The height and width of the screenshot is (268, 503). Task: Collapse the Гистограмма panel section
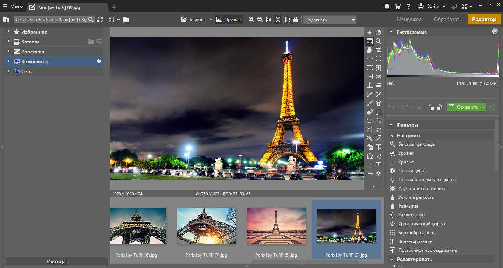[x=391, y=32]
